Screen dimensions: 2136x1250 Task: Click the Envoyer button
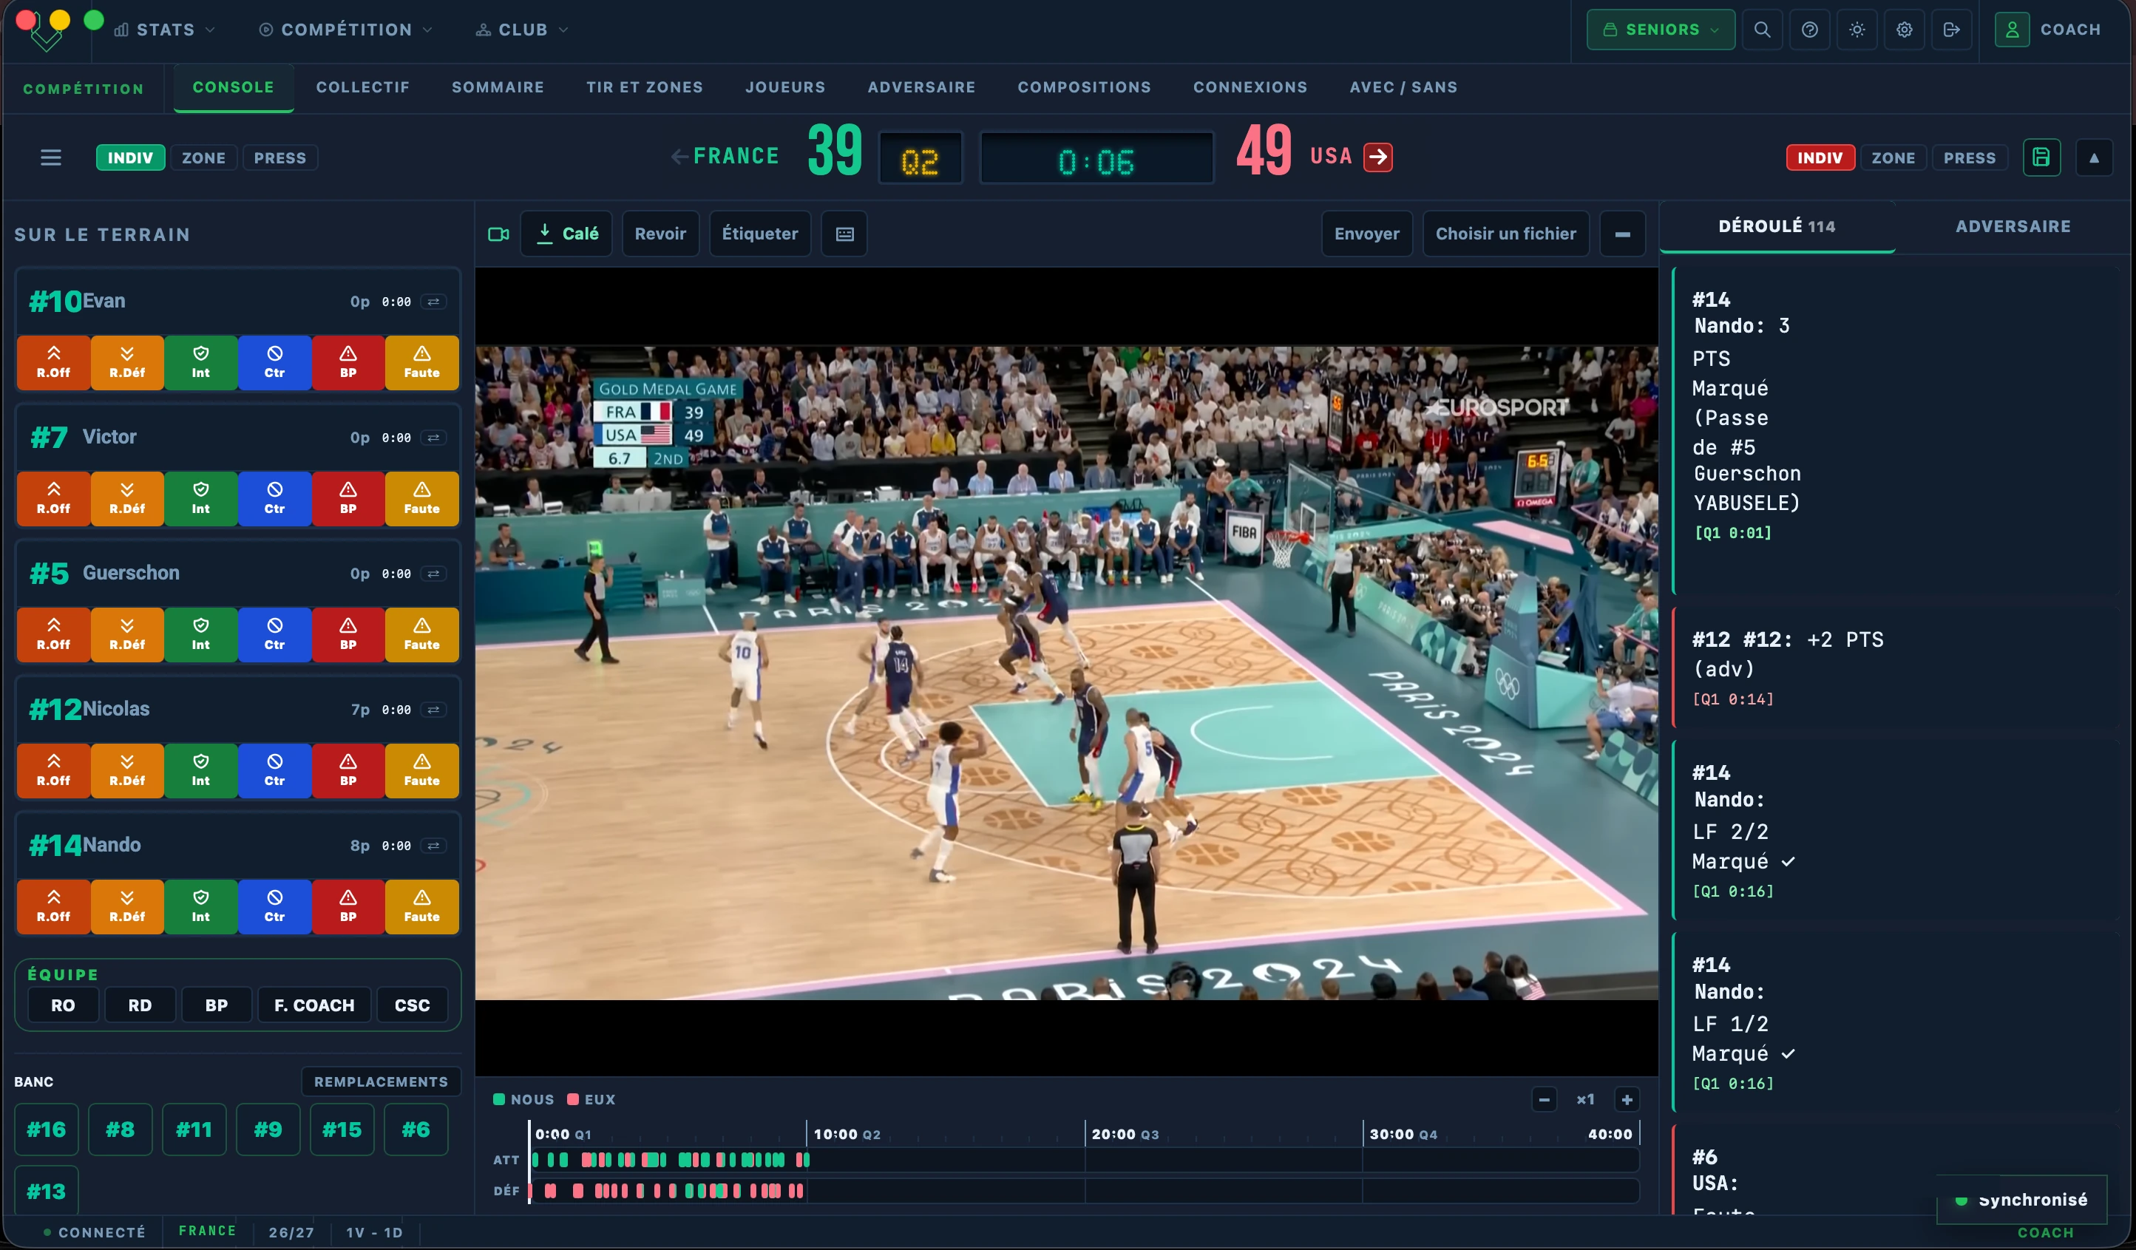coord(1366,234)
